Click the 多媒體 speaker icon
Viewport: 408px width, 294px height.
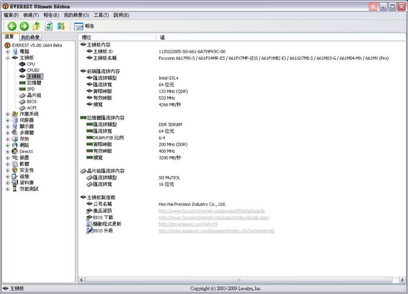tap(15, 133)
